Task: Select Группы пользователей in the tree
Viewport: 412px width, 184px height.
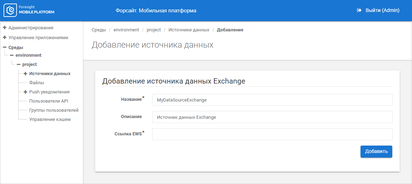Action: tap(54, 110)
